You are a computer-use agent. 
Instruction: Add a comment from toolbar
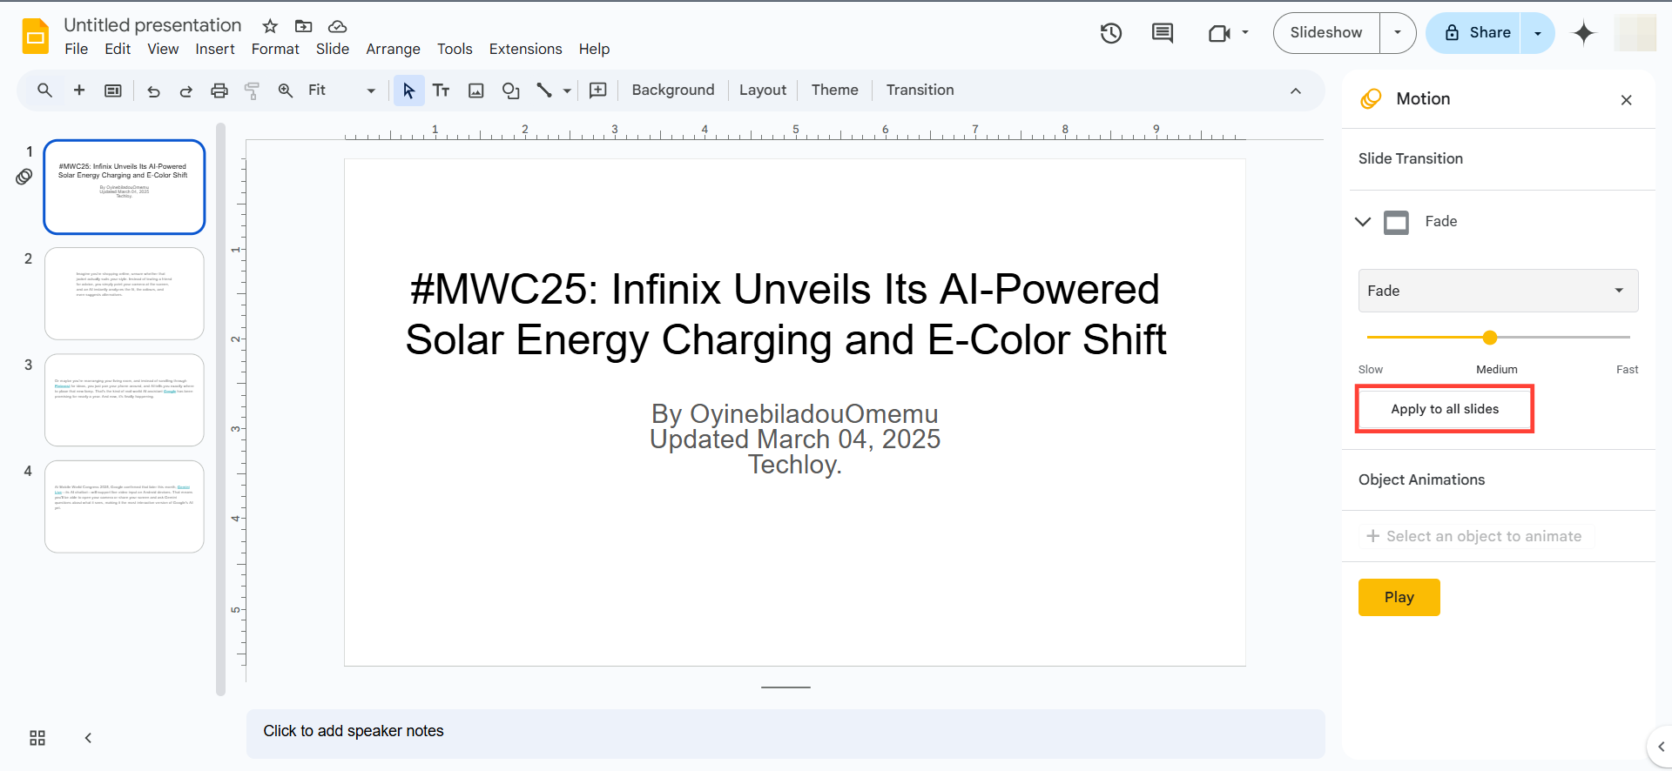point(598,91)
